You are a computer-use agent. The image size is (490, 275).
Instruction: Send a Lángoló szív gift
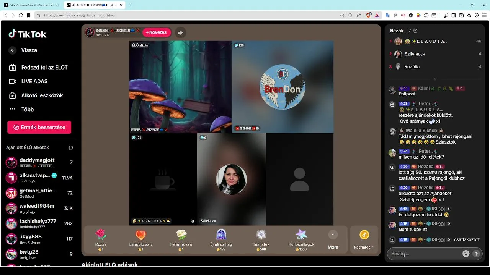coord(141,239)
